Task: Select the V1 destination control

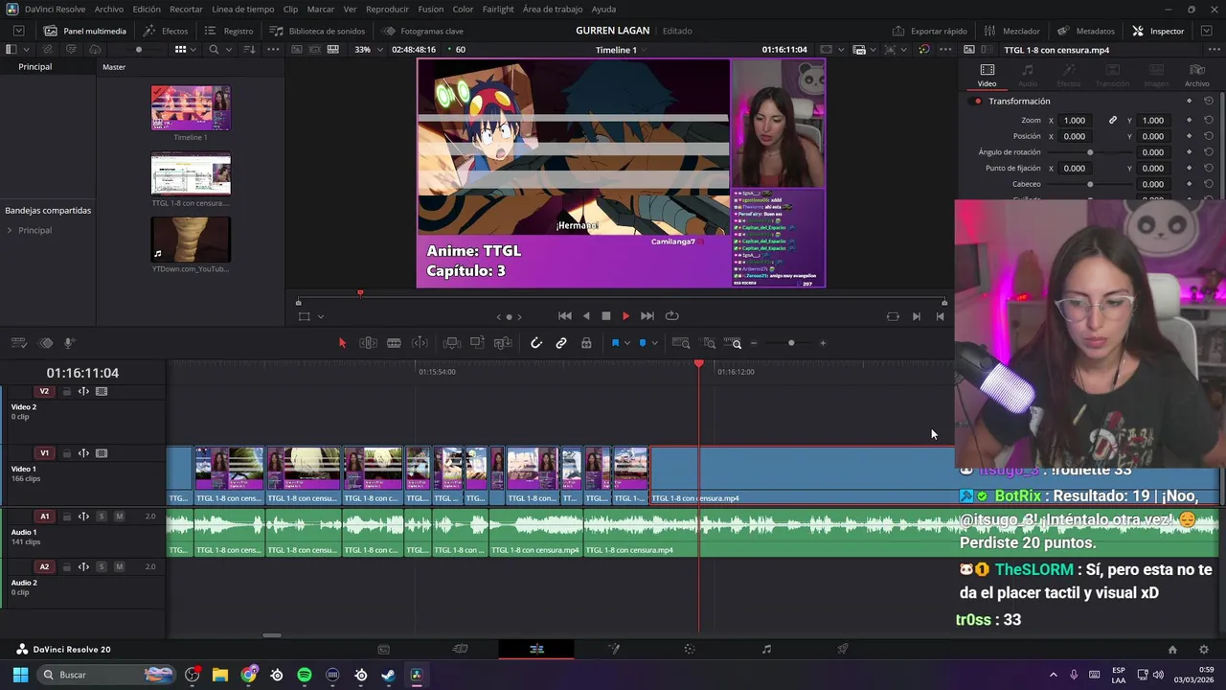Action: pos(44,453)
